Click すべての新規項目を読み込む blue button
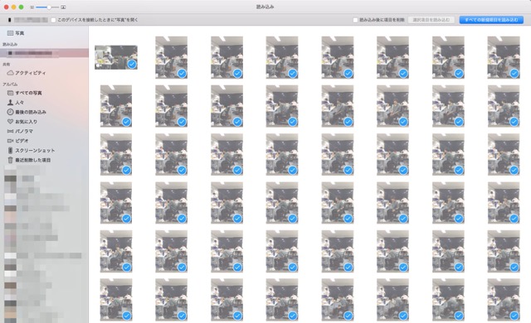Image resolution: width=531 pixels, height=323 pixels. 491,20
